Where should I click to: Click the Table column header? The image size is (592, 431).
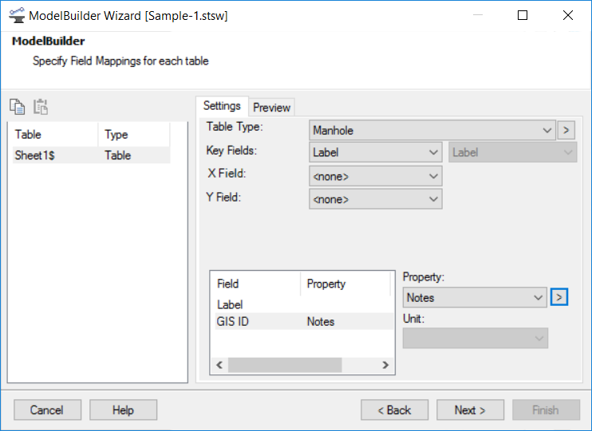pyautogui.click(x=55, y=135)
